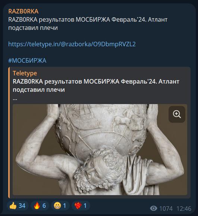198x216 pixels.
Task: Click the eye views icon
Action: 154,209
